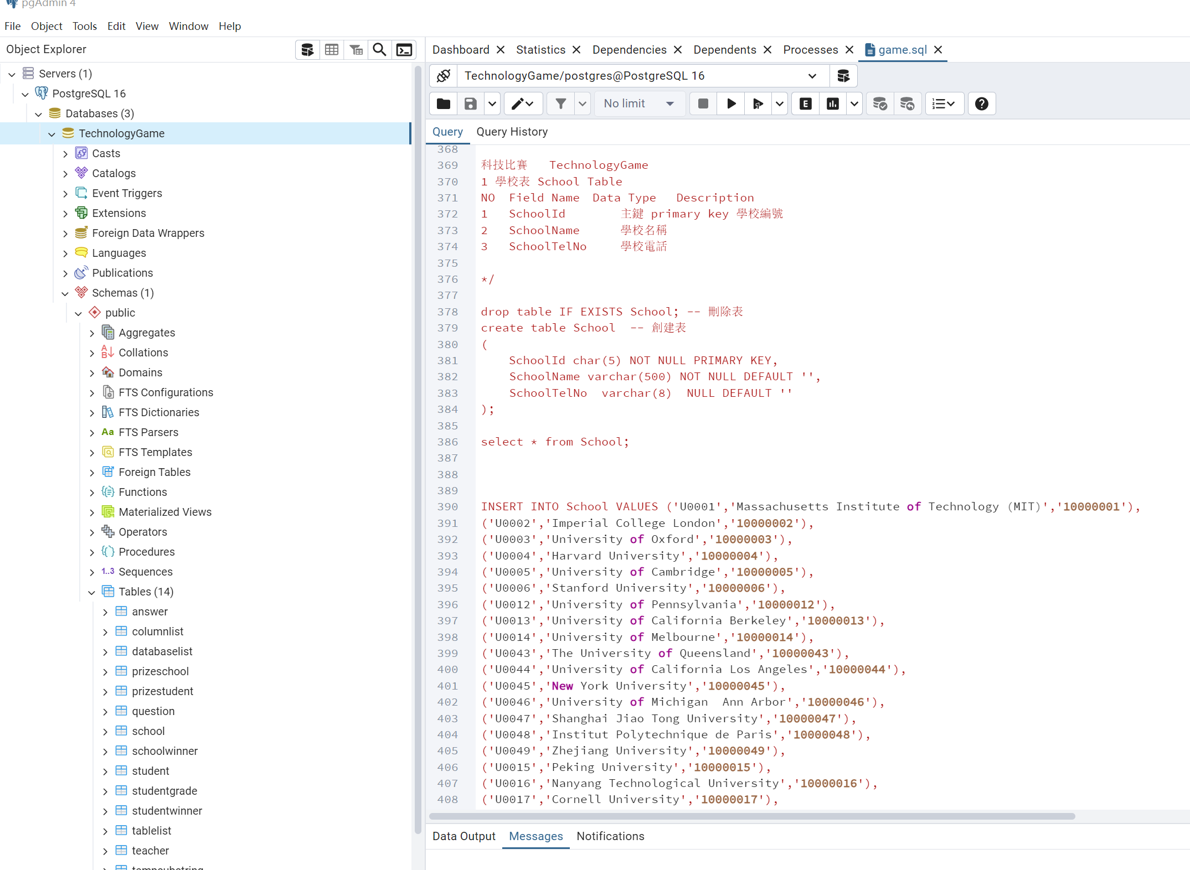
Task: Expand the school table node
Action: (x=105, y=732)
